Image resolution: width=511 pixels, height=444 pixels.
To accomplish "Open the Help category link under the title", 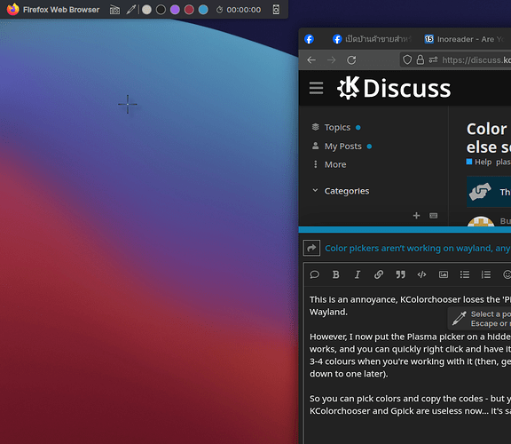I will pyautogui.click(x=479, y=162).
